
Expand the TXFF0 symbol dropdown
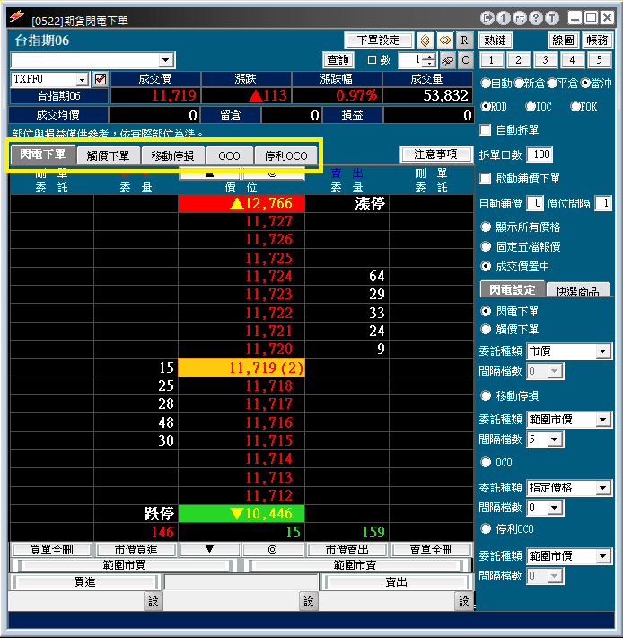(x=83, y=79)
